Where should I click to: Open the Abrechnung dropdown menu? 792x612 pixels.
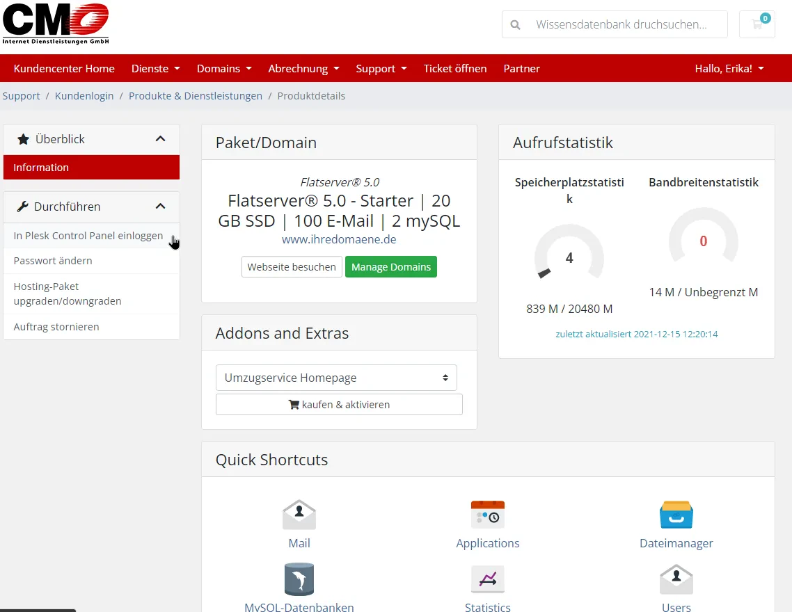[303, 69]
